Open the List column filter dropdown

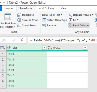pos(44,48)
